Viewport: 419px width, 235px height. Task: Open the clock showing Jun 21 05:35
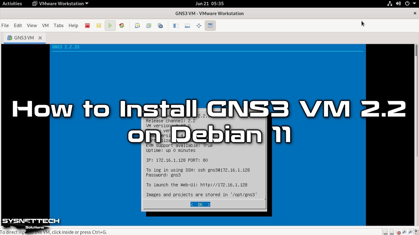(x=209, y=4)
